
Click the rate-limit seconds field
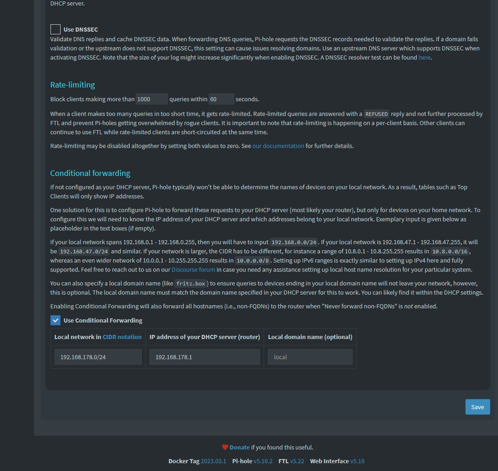click(221, 99)
